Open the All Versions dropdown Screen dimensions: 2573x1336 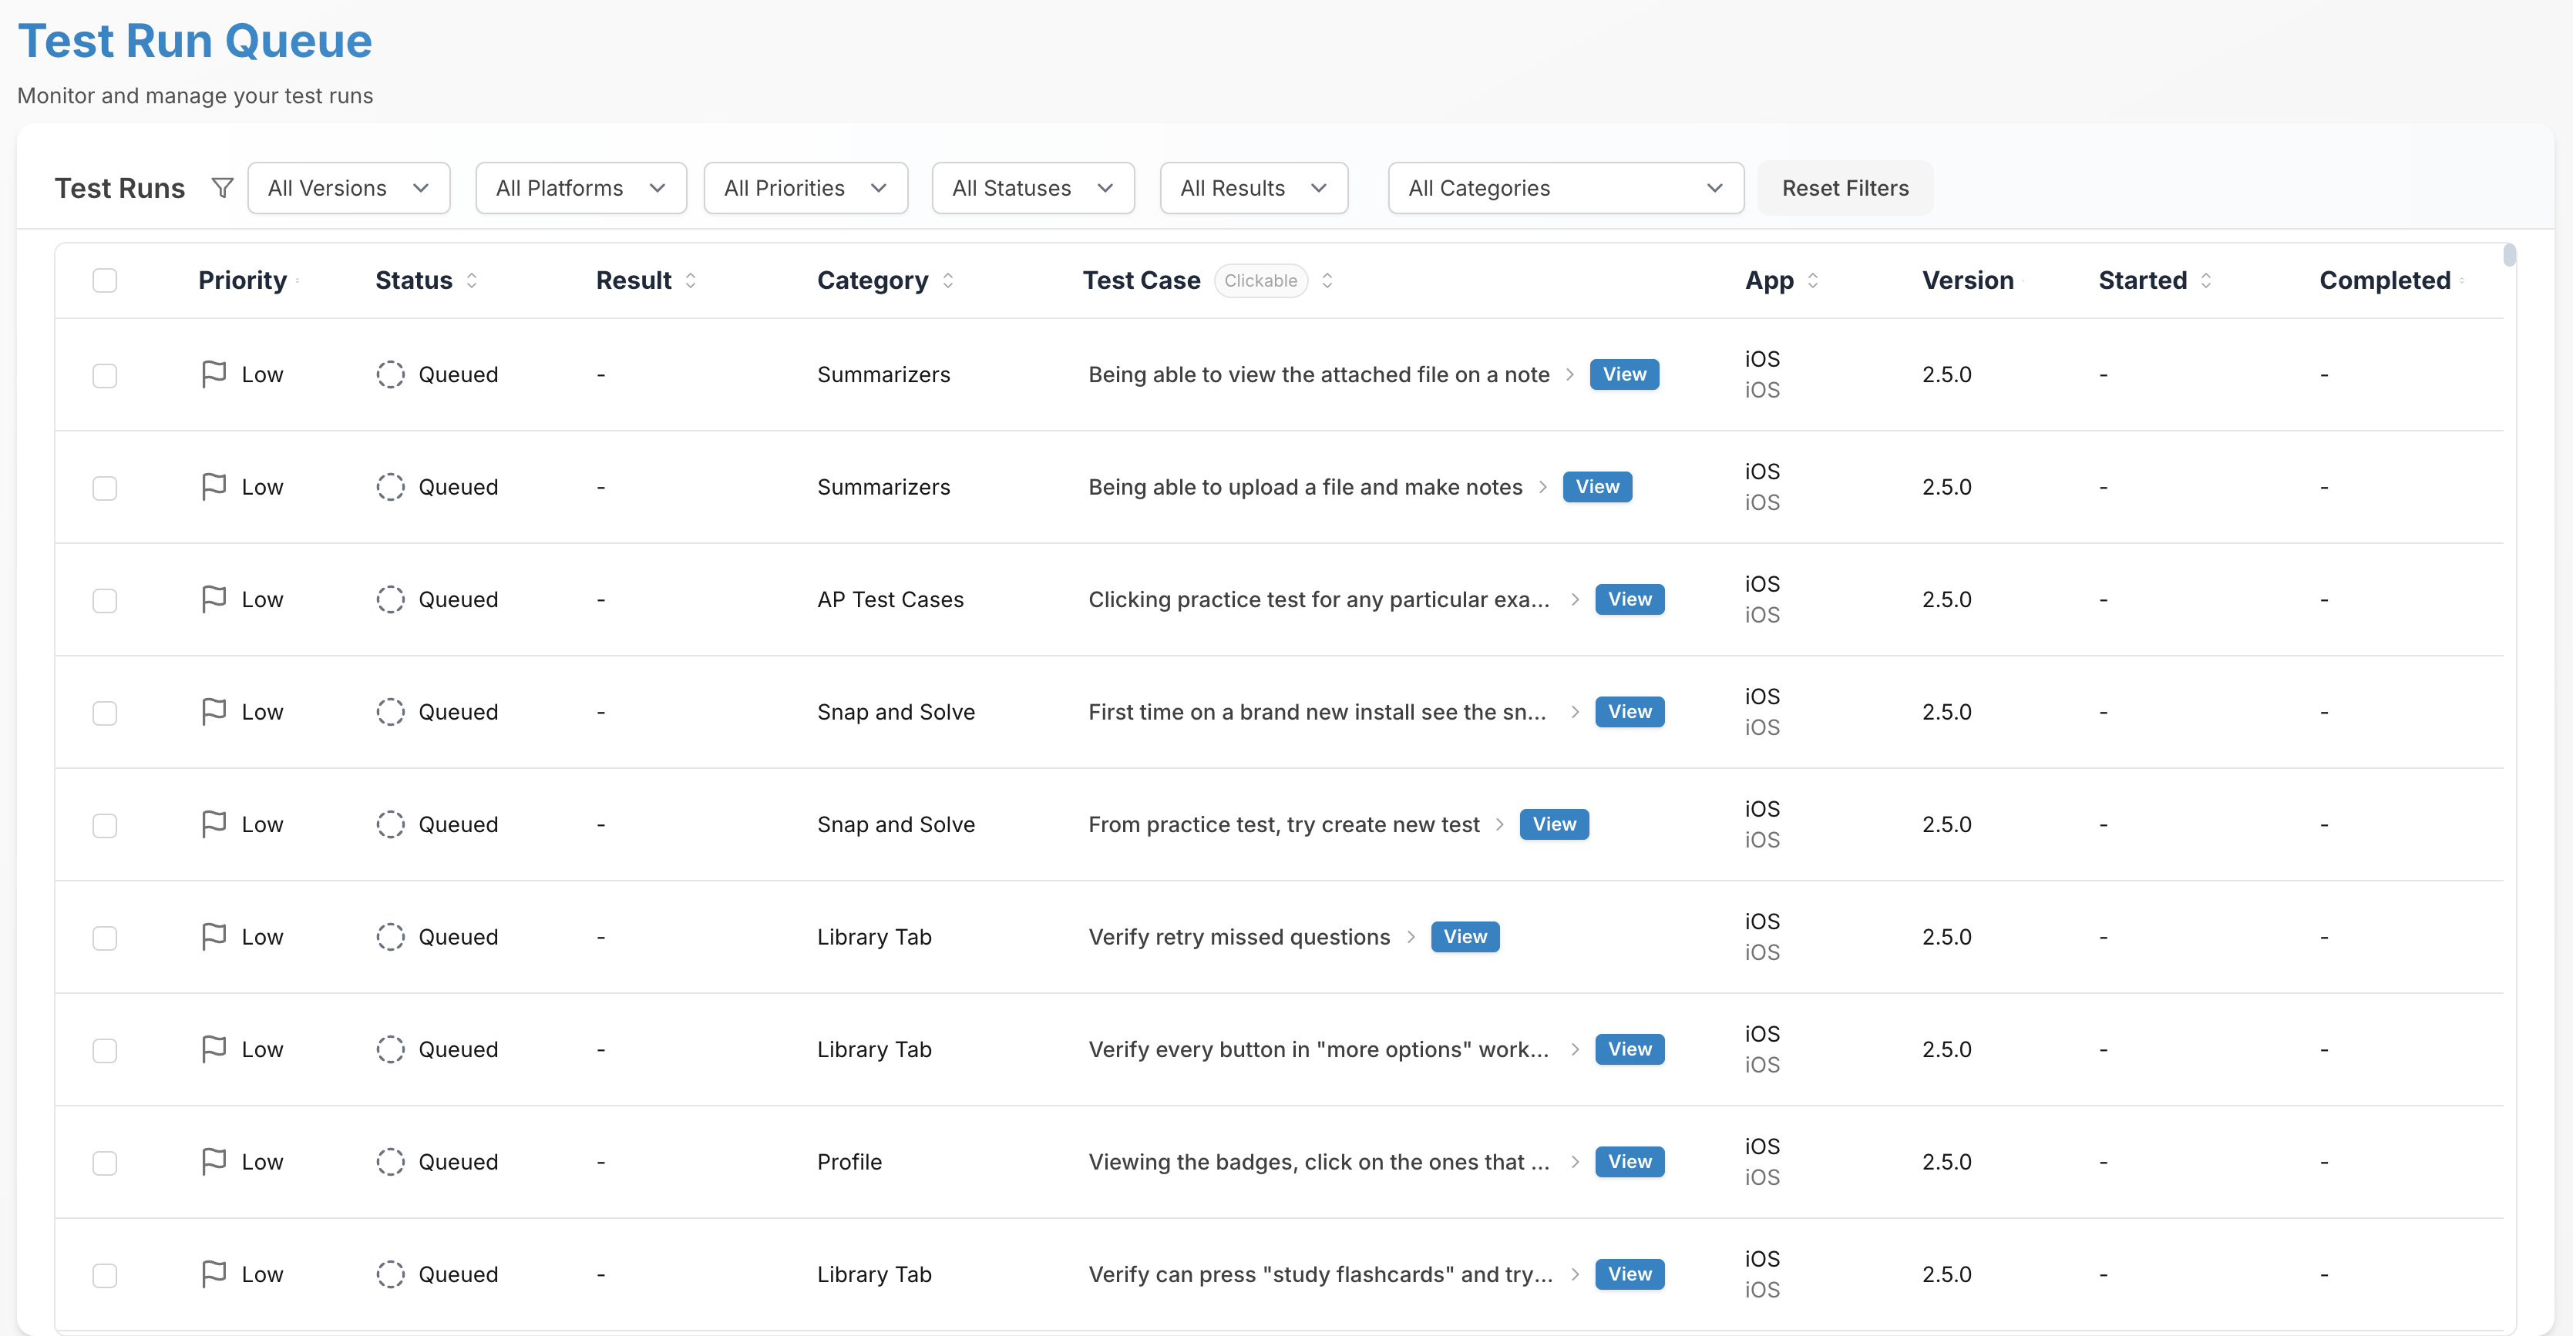point(348,188)
